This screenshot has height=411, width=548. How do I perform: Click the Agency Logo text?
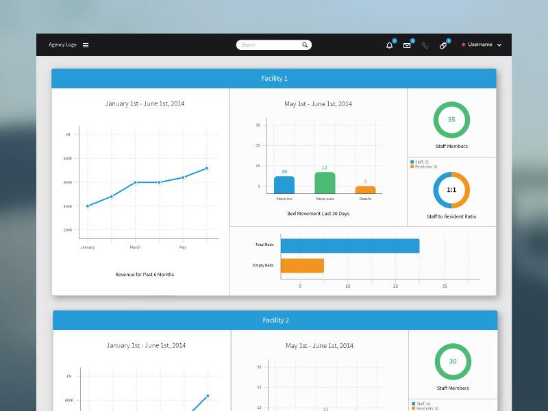click(62, 45)
